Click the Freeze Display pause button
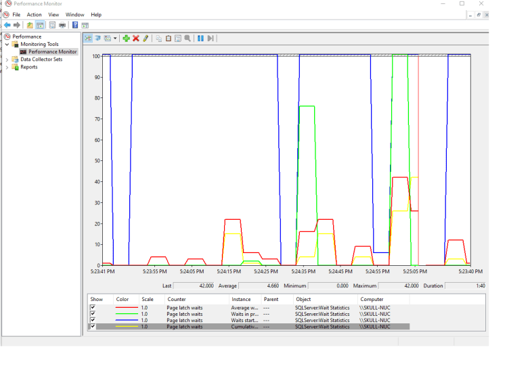Image resolution: width=507 pixels, height=368 pixels. tap(200, 39)
